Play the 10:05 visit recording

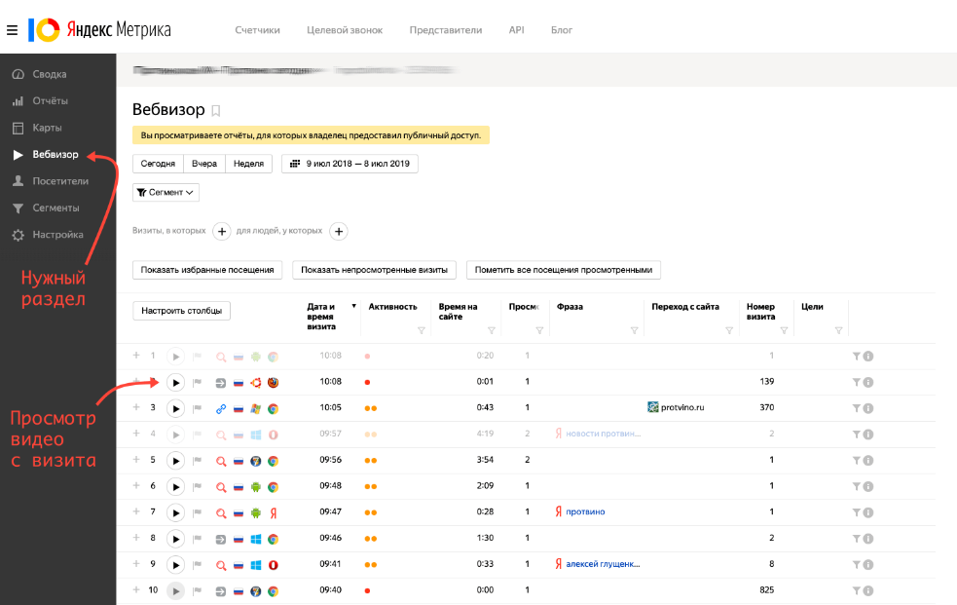tap(176, 408)
